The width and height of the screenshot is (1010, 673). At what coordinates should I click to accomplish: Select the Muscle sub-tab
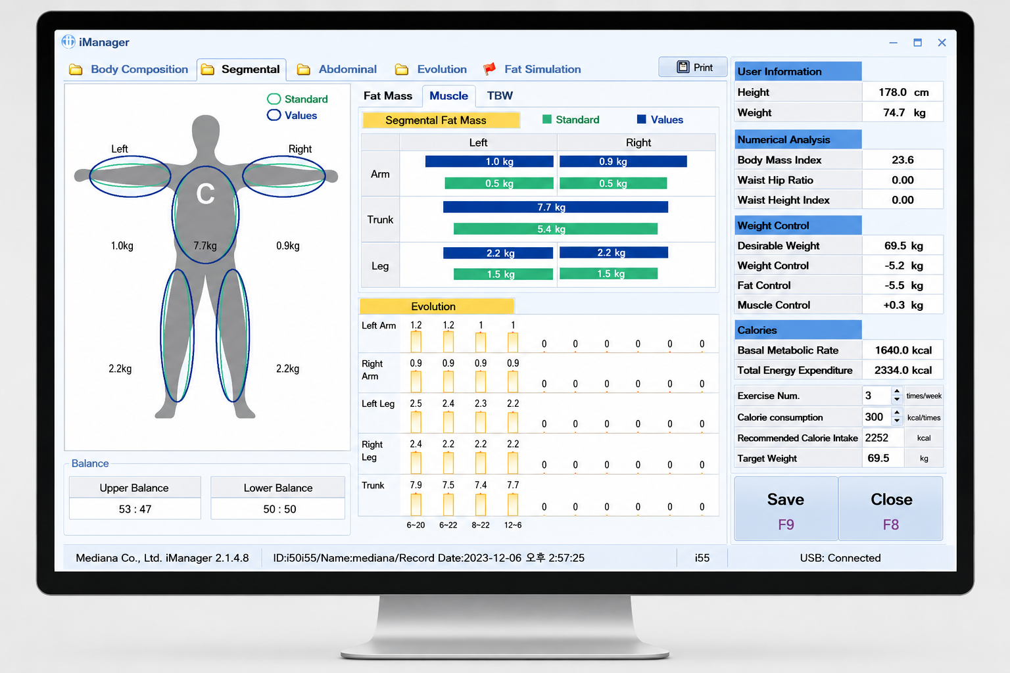449,96
